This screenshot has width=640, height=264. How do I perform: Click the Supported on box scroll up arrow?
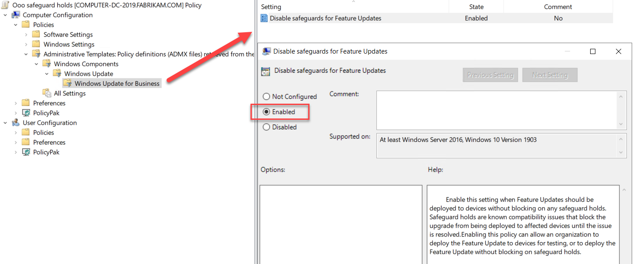[x=622, y=139]
